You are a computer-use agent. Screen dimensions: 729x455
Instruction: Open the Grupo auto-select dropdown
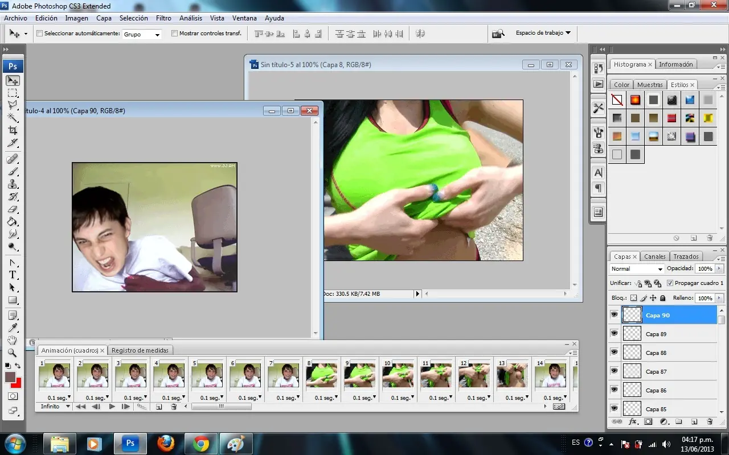coord(142,34)
